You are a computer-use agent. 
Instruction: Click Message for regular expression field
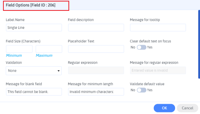[x=158, y=70]
